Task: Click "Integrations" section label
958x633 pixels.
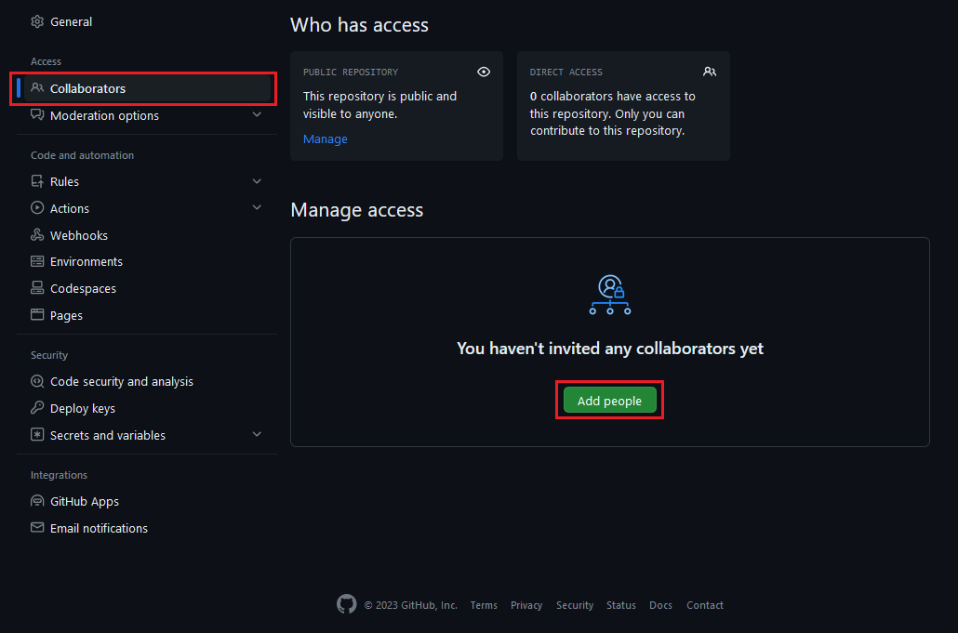Action: (x=59, y=475)
